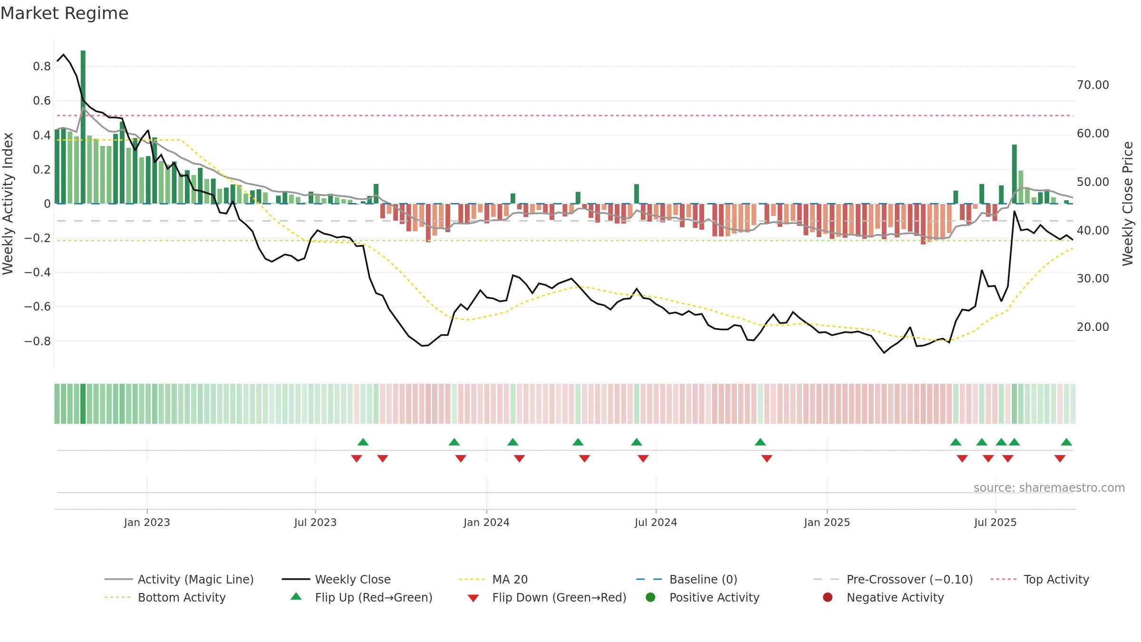This screenshot has height=642, width=1141.
Task: Click the Jul 2023 axis label
Action: pyautogui.click(x=315, y=522)
